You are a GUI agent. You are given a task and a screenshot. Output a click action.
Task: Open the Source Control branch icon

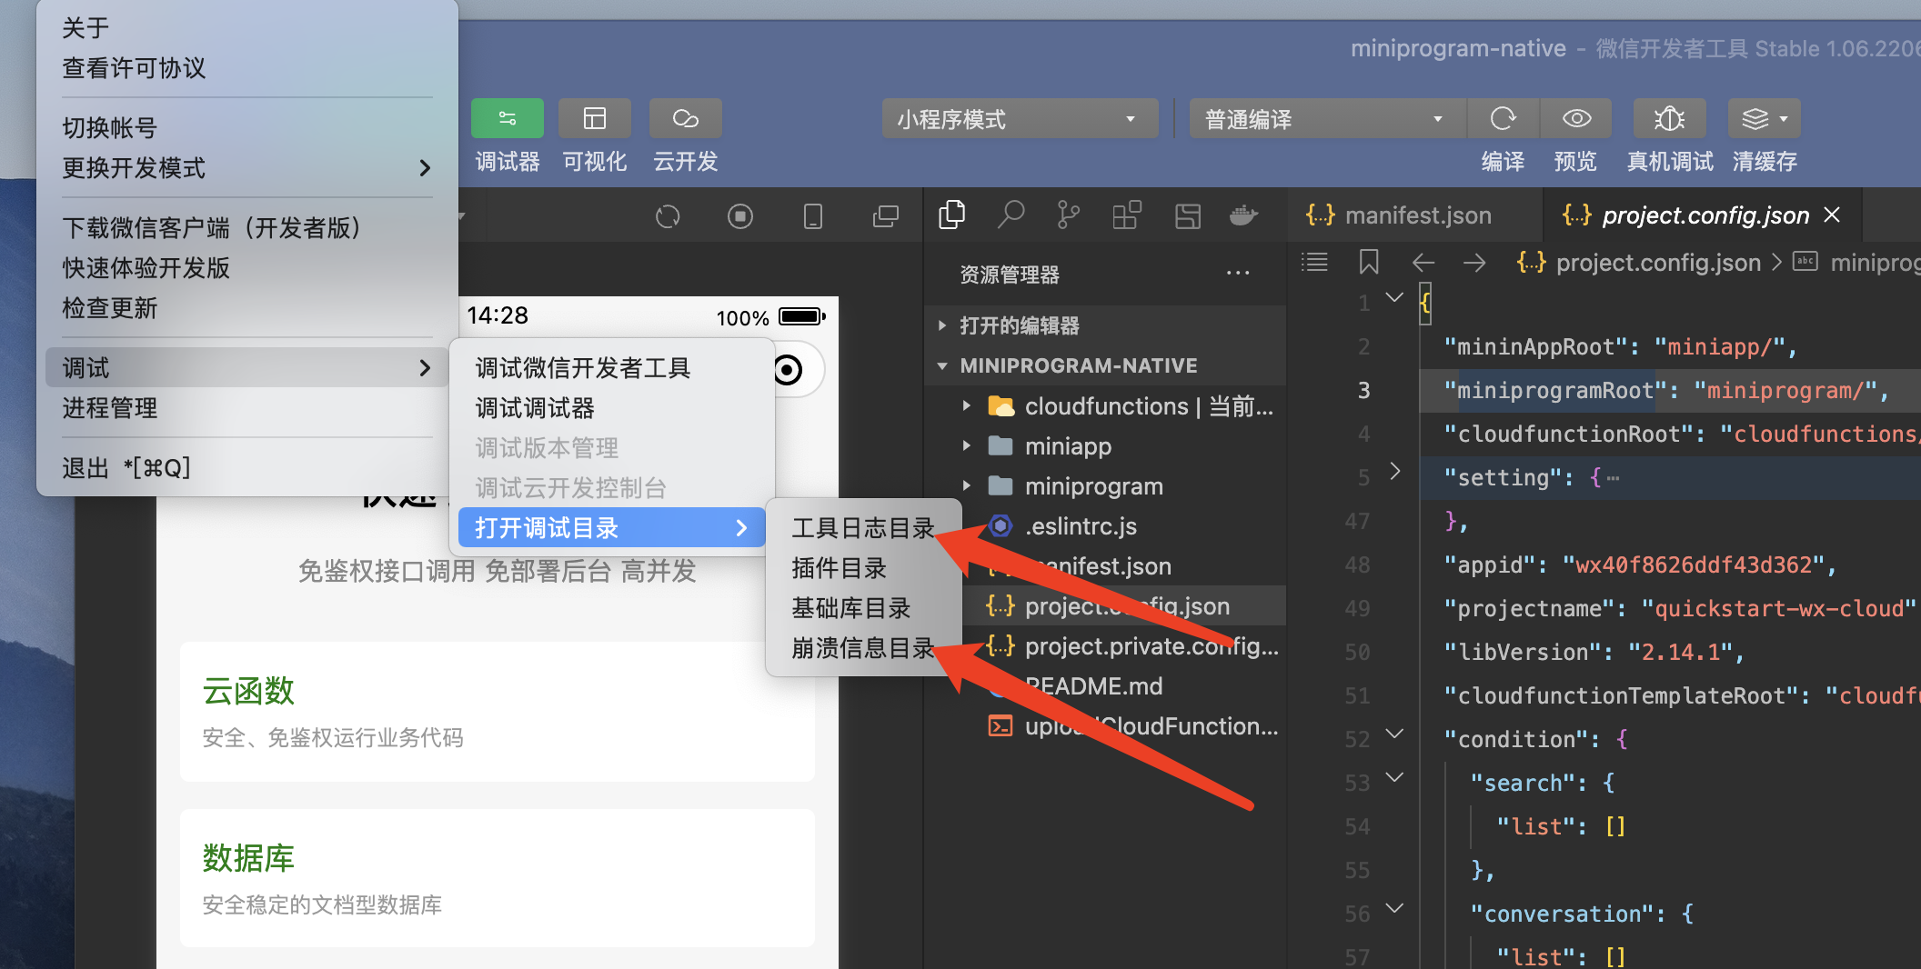(1069, 215)
